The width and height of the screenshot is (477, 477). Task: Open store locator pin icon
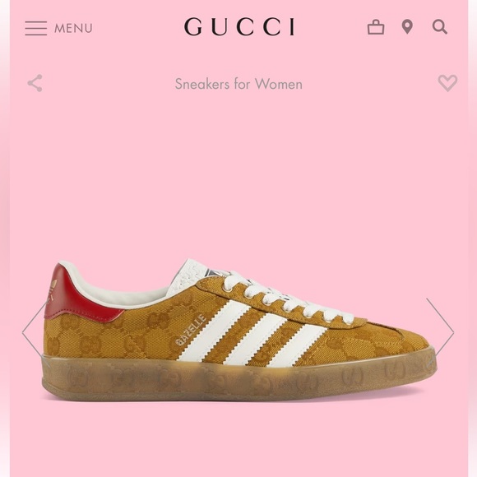407,27
